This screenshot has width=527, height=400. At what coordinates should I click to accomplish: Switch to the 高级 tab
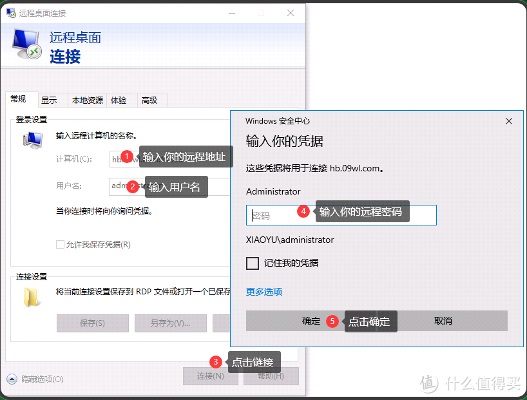[x=150, y=100]
